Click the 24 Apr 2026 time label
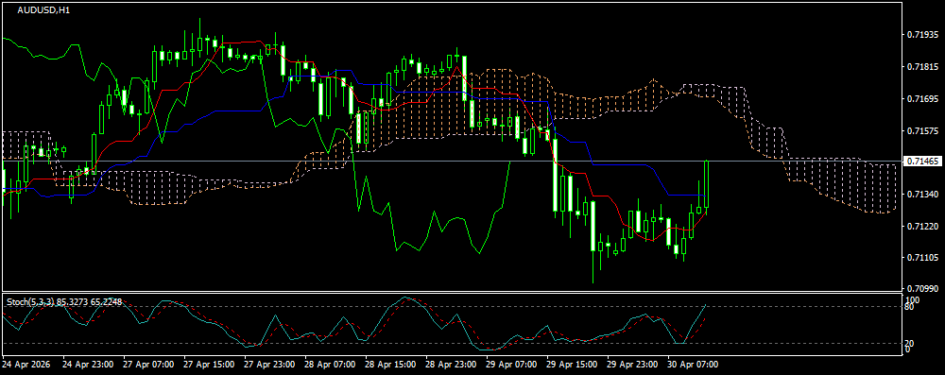Viewport: 945px width, 375px height. click(x=26, y=365)
